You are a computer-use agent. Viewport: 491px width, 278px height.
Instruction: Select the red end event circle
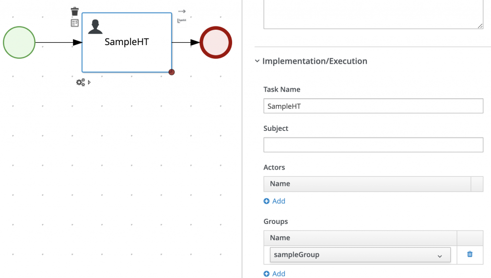tap(216, 43)
